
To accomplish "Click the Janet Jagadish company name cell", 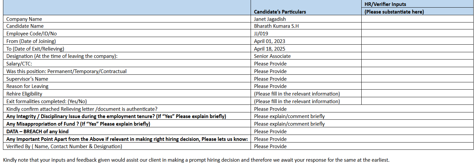I will coord(270,19).
